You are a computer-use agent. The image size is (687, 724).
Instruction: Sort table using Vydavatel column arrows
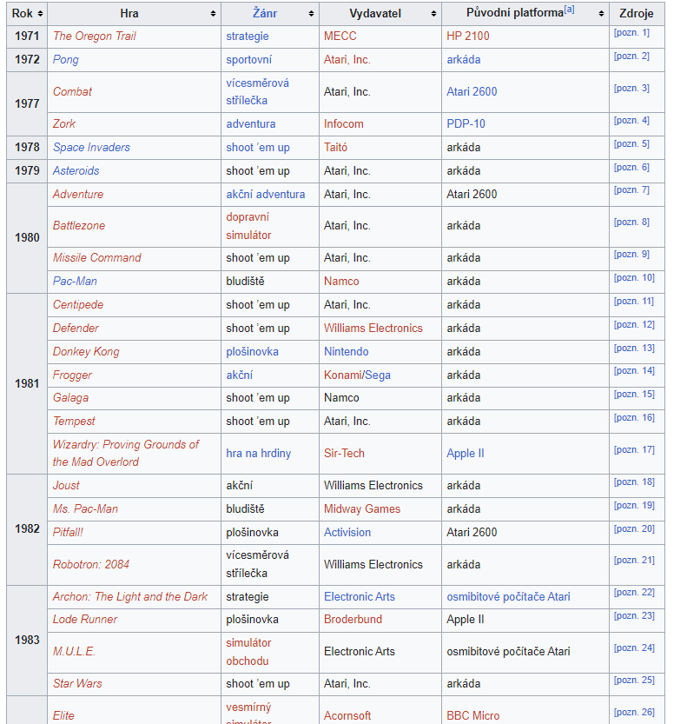[x=433, y=14]
